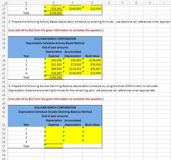Select column E header
This screenshot has width=171, height=160.
click(x=109, y=3)
